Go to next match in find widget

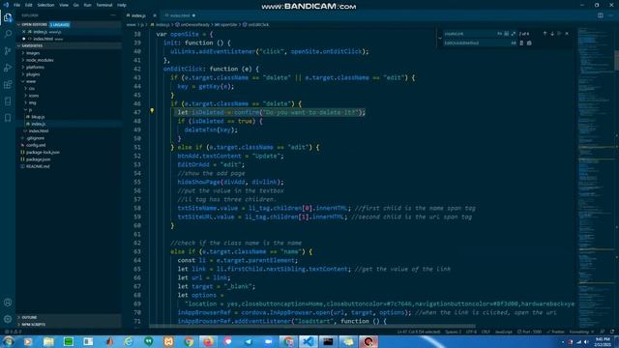[552, 34]
